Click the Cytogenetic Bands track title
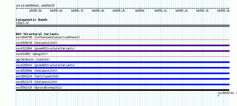 click(x=32, y=20)
